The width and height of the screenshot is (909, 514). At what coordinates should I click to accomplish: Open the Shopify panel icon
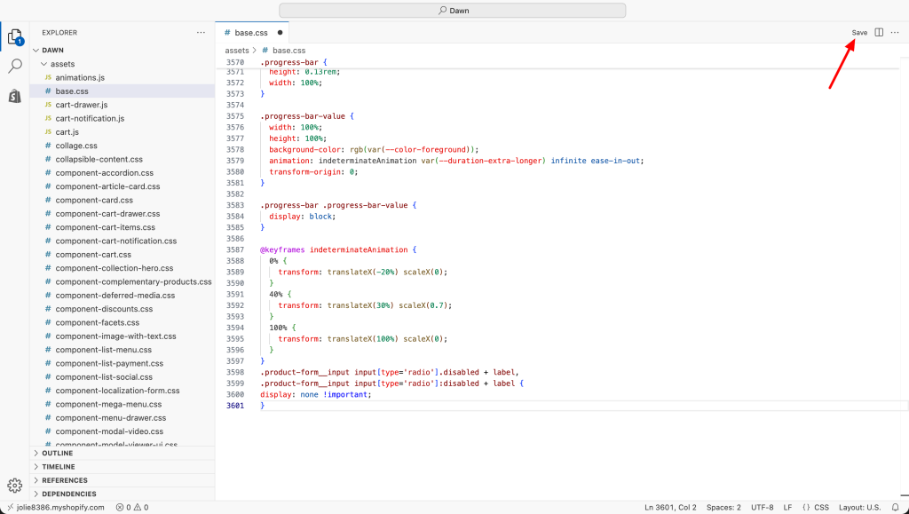15,95
